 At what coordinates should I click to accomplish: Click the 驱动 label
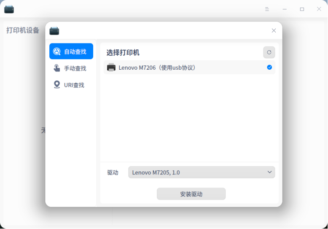point(113,172)
